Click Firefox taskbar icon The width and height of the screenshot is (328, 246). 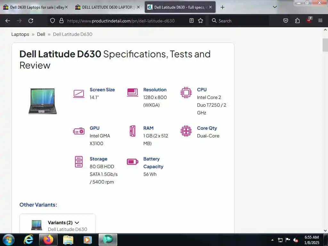coord(48,240)
